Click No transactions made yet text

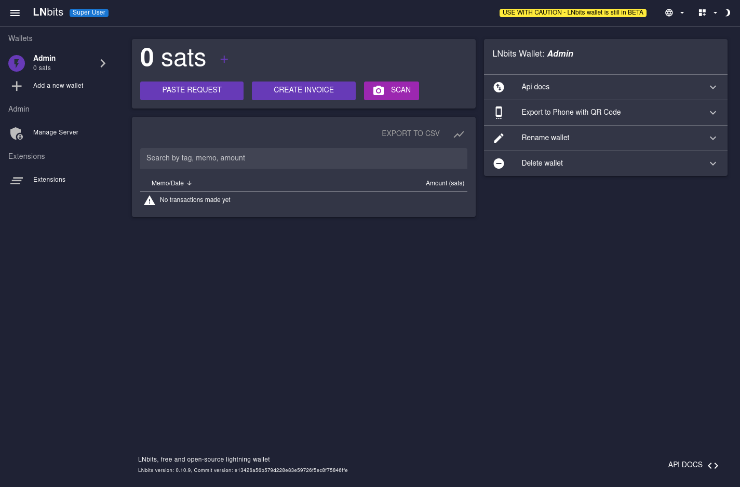(195, 200)
